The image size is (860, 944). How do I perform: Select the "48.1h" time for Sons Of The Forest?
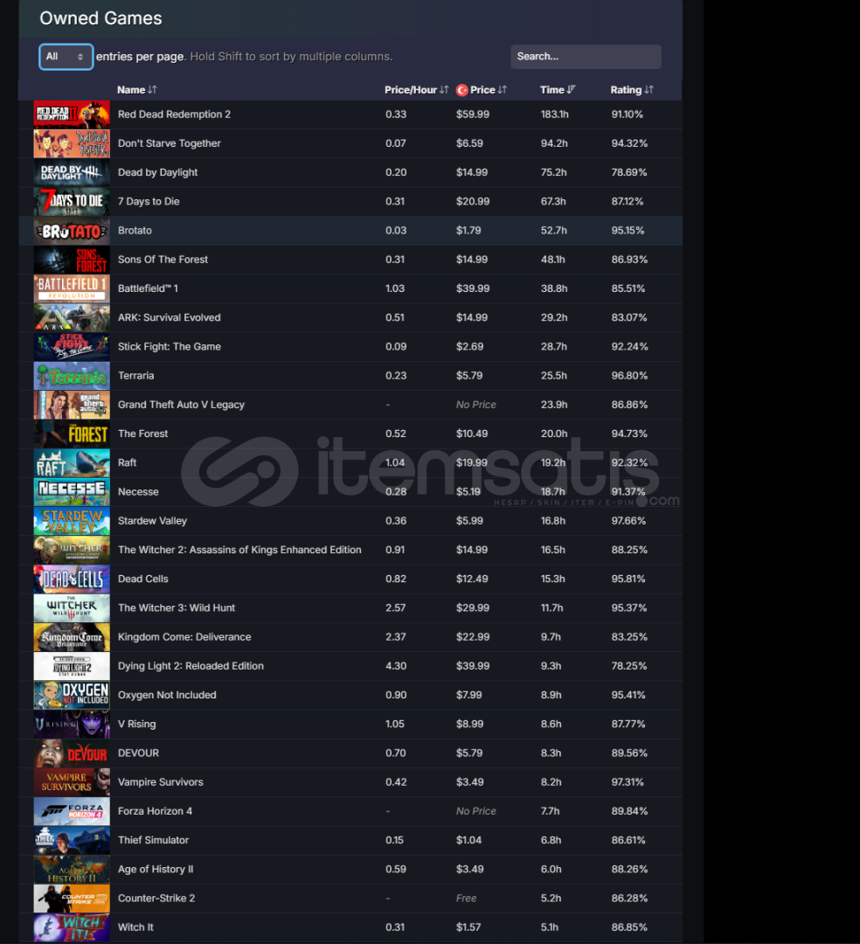tap(553, 260)
